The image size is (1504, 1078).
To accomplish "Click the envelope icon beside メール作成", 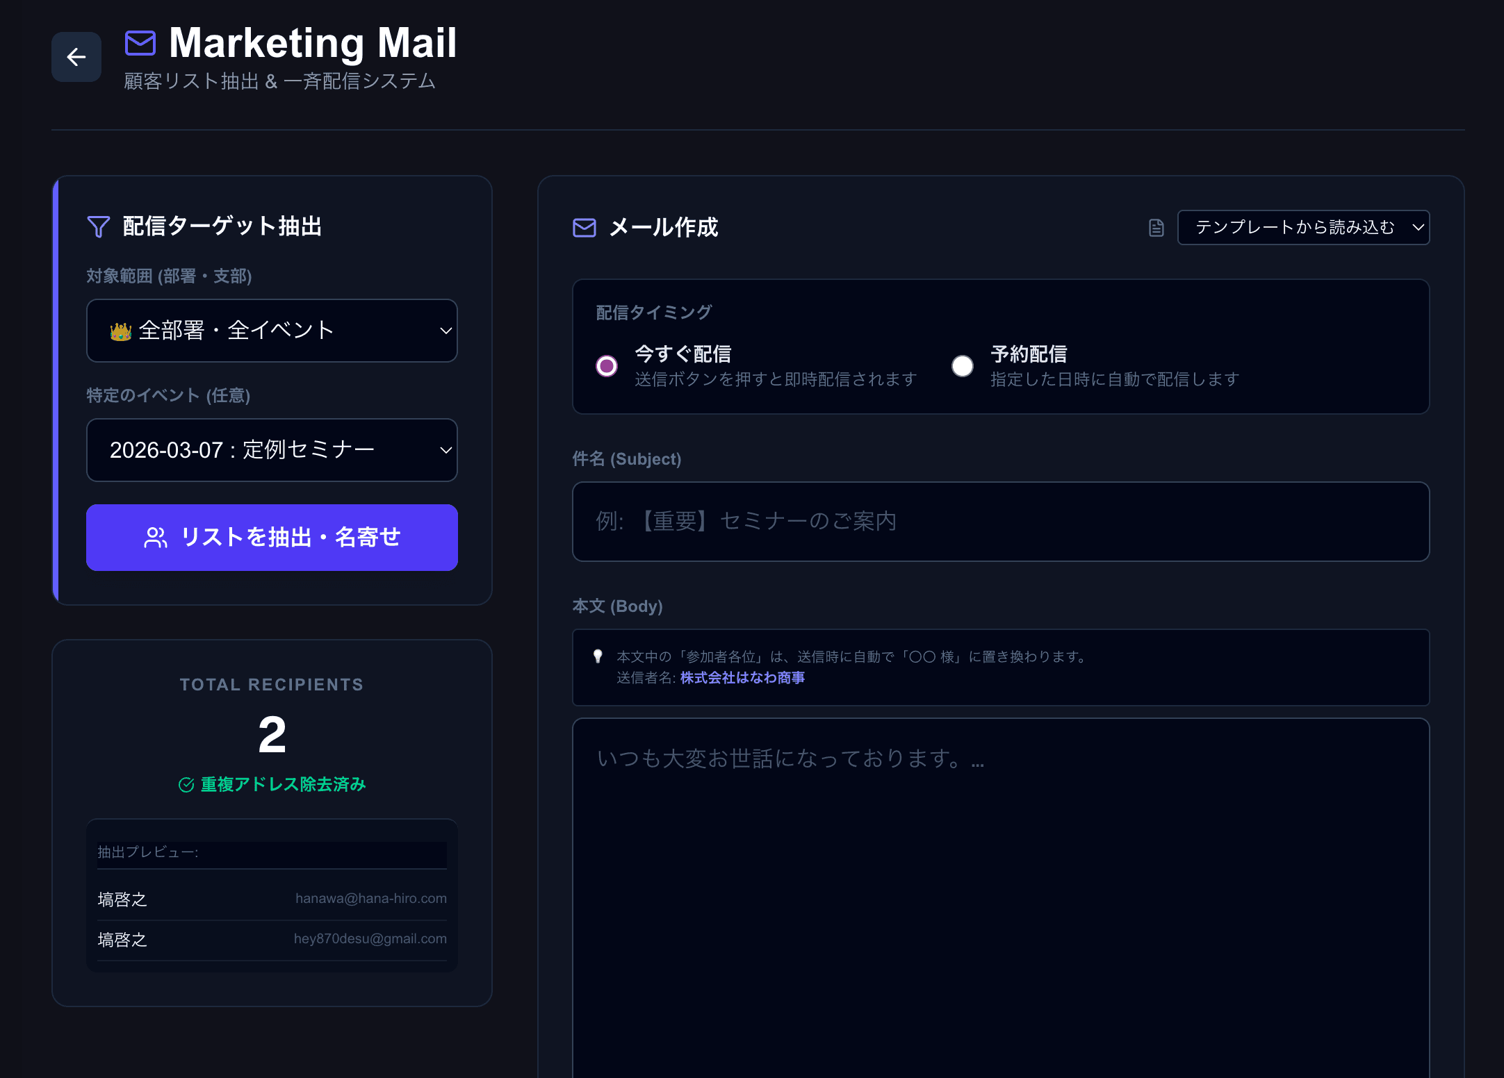I will (584, 228).
